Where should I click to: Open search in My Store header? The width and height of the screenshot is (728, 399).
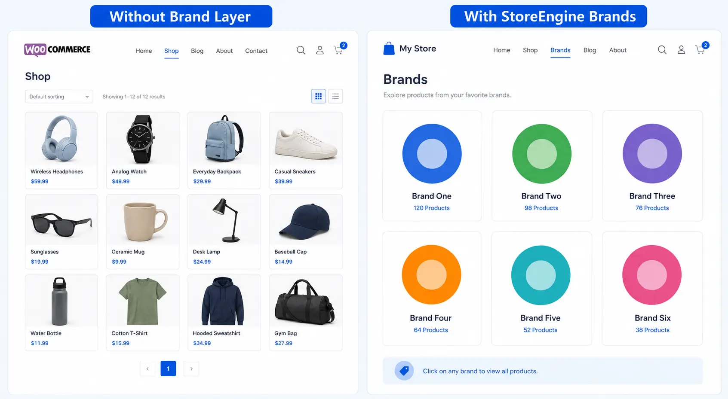[662, 50]
